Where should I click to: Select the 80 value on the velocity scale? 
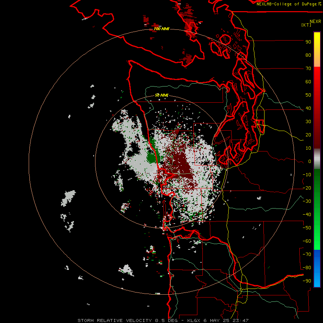click(308, 55)
